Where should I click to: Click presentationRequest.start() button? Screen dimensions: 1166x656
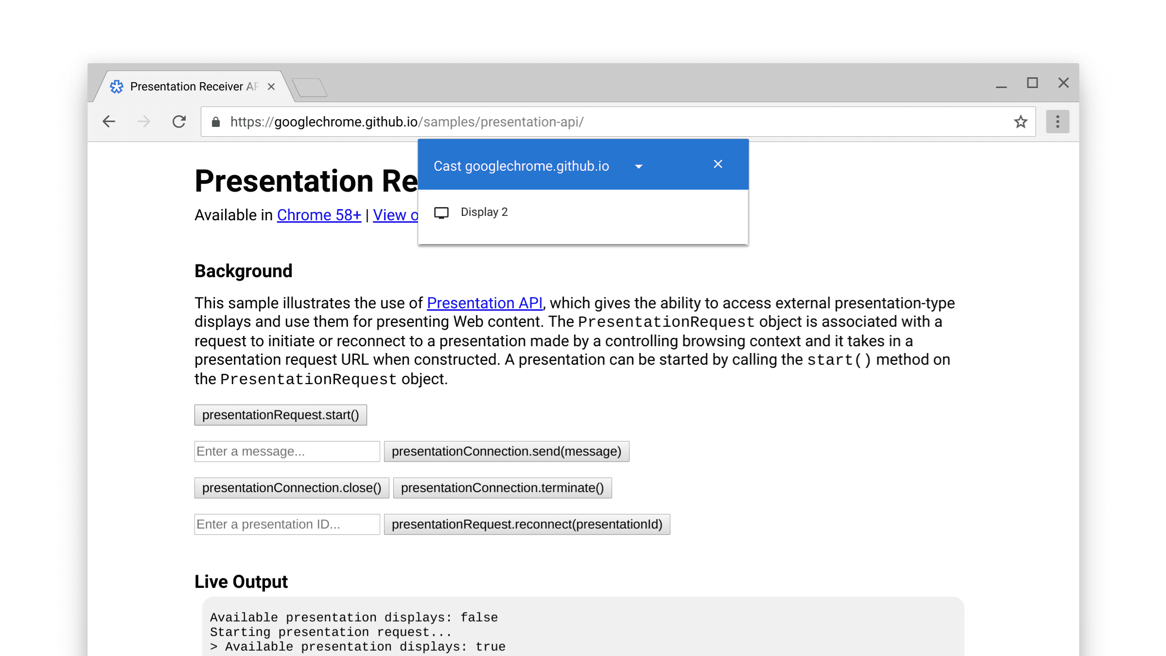[x=281, y=414]
